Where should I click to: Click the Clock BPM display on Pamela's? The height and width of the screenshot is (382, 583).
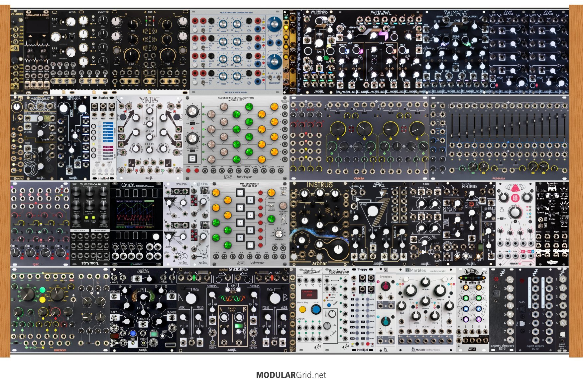(309, 294)
